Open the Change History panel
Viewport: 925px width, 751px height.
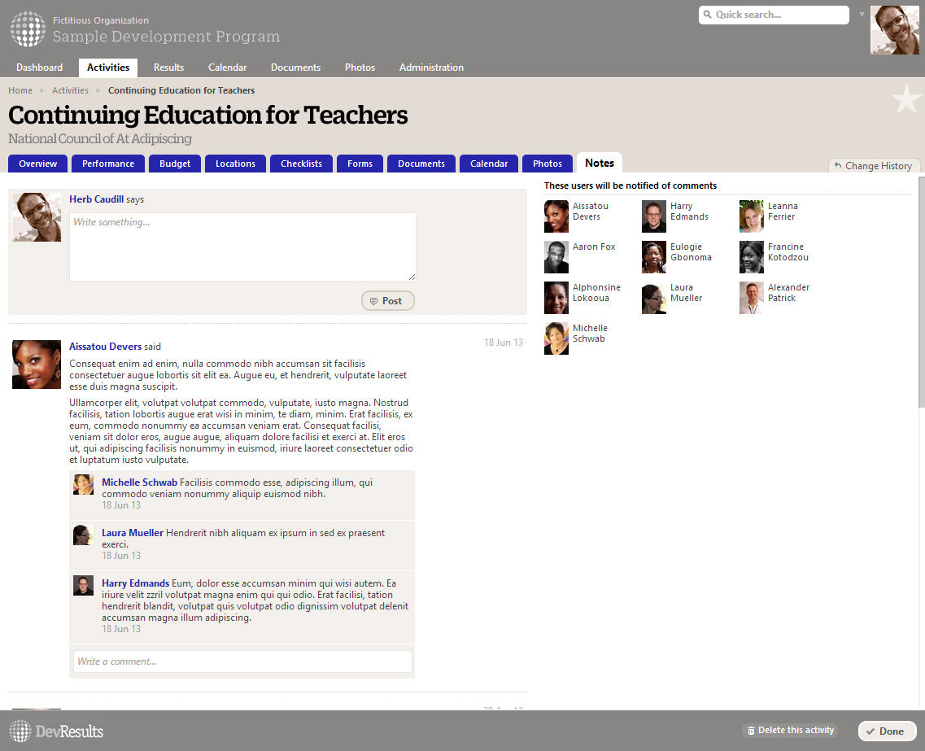[x=874, y=165]
